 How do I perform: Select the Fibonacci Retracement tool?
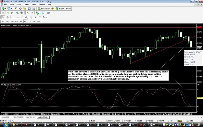(31, 17)
